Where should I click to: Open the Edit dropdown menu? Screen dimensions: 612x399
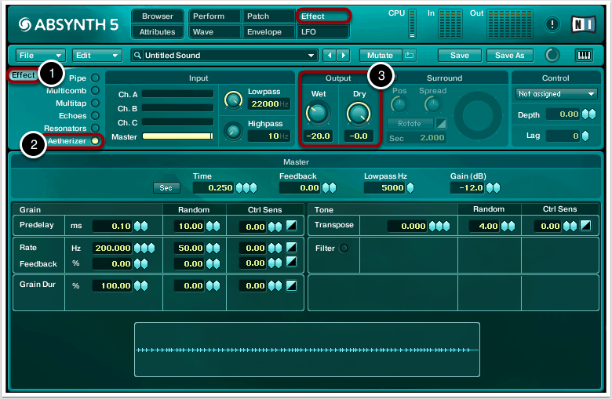tap(97, 56)
